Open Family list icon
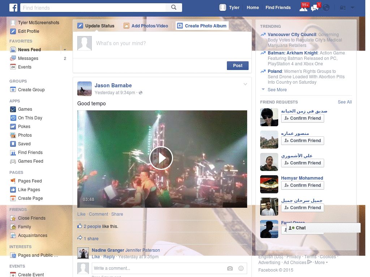This screenshot has height=277, width=370. 13,227
